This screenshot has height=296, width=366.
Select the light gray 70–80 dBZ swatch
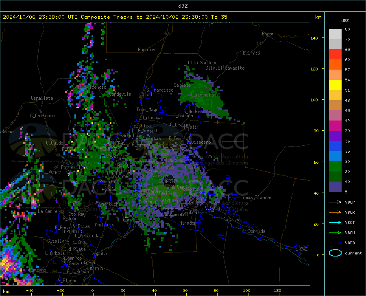[335, 34]
